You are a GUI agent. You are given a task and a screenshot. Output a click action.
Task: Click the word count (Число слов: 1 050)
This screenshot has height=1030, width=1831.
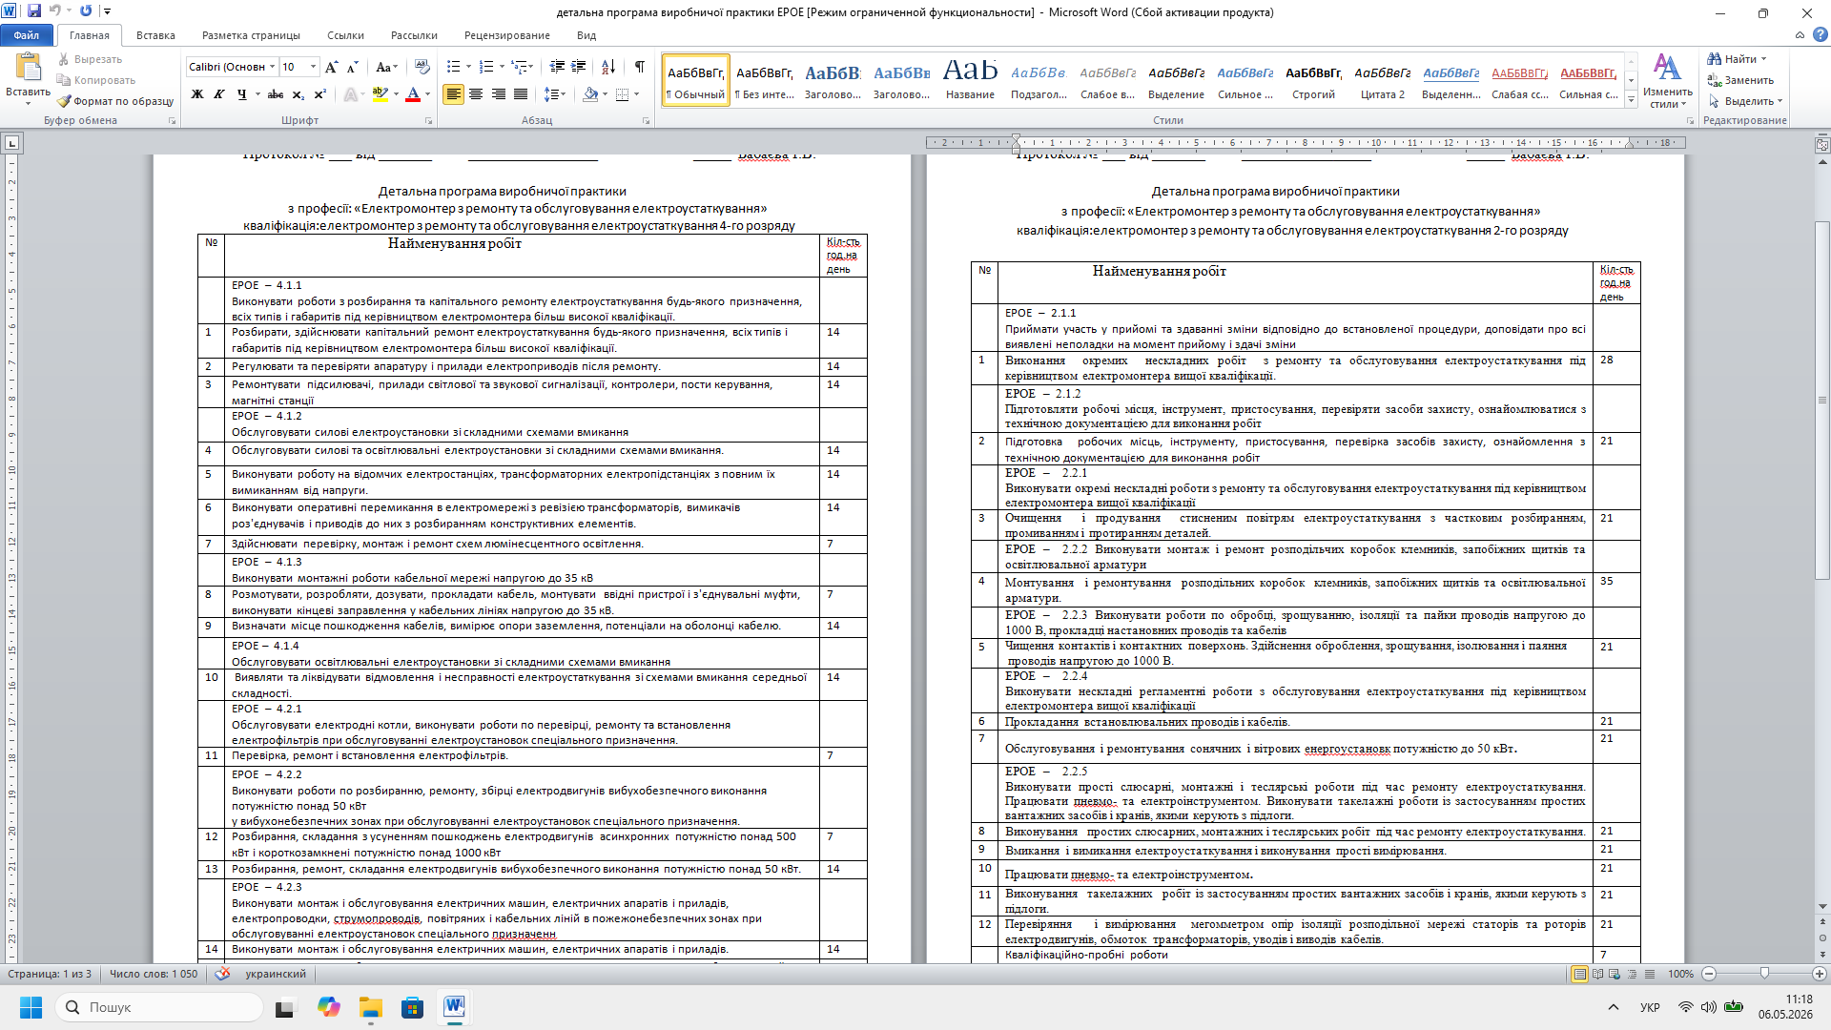[154, 974]
